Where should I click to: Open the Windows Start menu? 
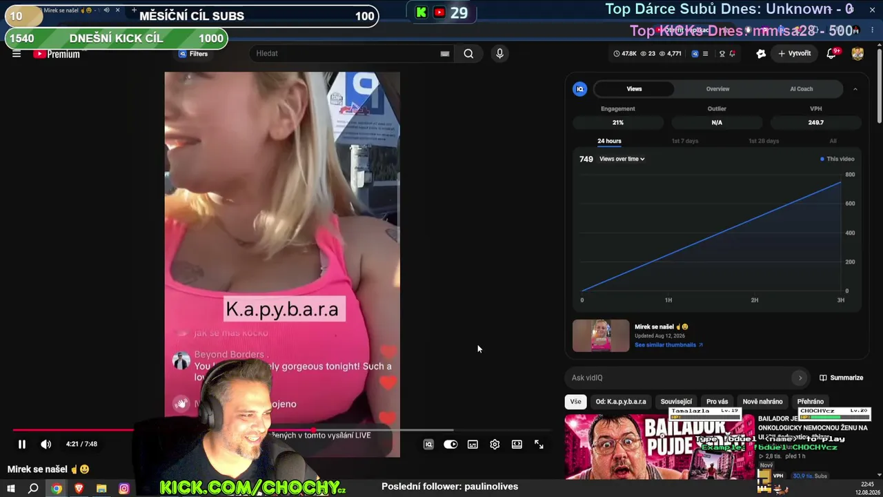tap(11, 489)
